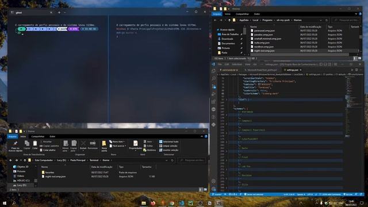Viewport: 368px width, 207px height.
Task: Click Nova pasta in the lower Explorer ribbon
Action: point(104,146)
